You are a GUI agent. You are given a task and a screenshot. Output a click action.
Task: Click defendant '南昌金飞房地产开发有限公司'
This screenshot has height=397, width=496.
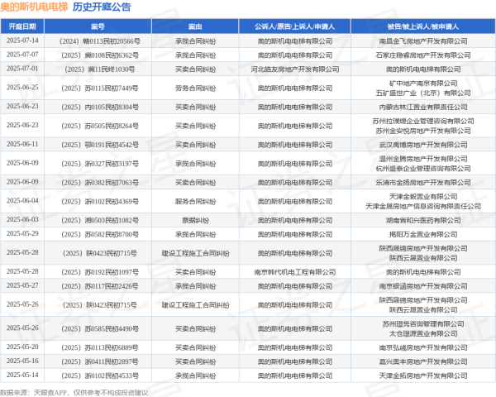click(423, 41)
